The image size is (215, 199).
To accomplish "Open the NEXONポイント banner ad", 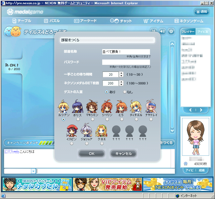I will [x=178, y=184].
